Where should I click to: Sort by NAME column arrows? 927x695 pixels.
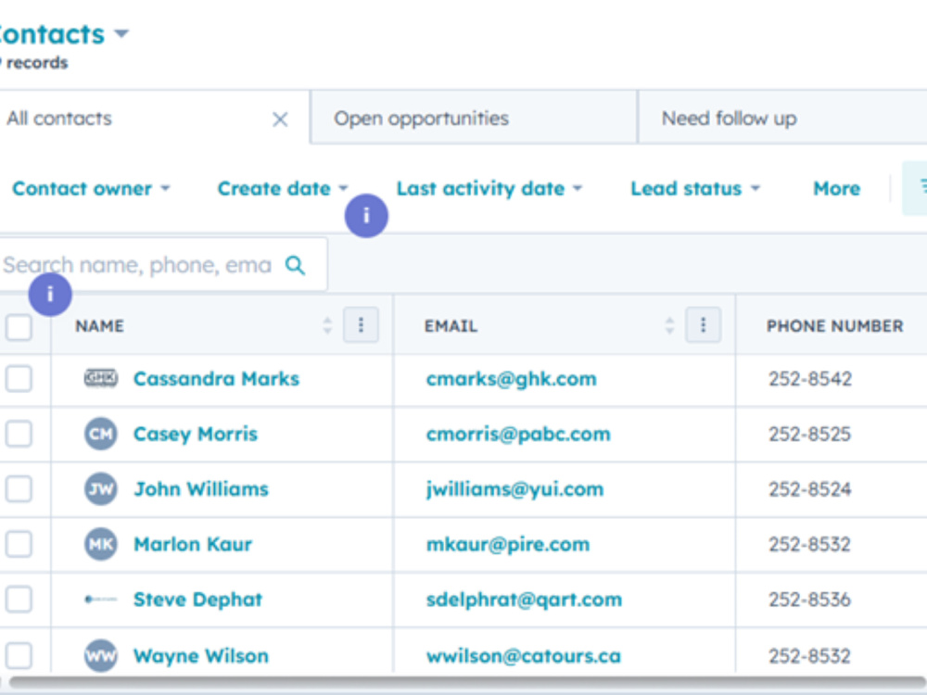click(x=327, y=325)
